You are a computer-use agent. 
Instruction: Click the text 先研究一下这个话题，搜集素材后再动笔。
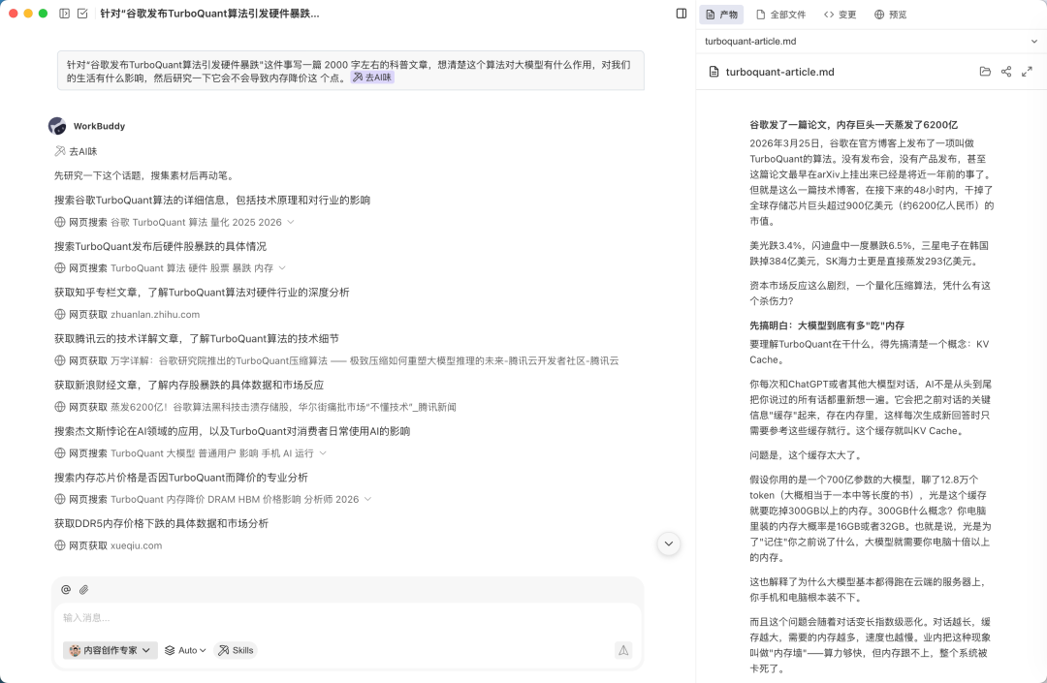[x=144, y=175]
